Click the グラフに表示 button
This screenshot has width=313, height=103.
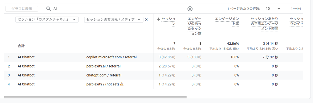22,9
